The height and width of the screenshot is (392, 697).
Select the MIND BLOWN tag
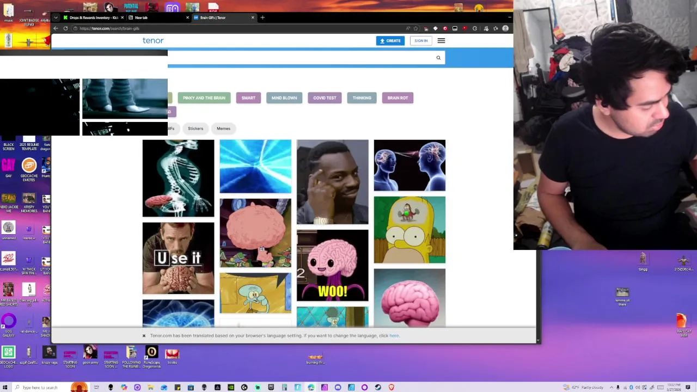click(284, 98)
